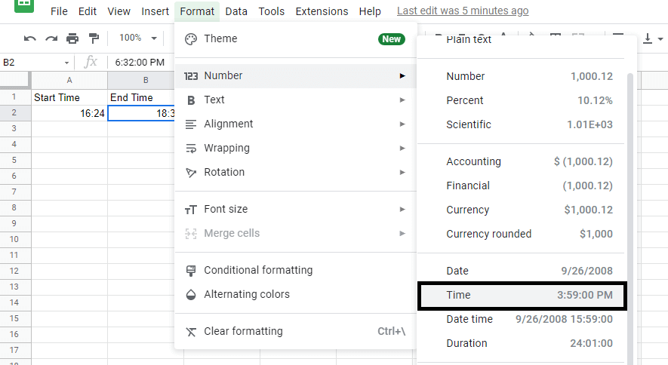Expand the Font size submenu arrow
668x365 pixels.
[402, 210]
